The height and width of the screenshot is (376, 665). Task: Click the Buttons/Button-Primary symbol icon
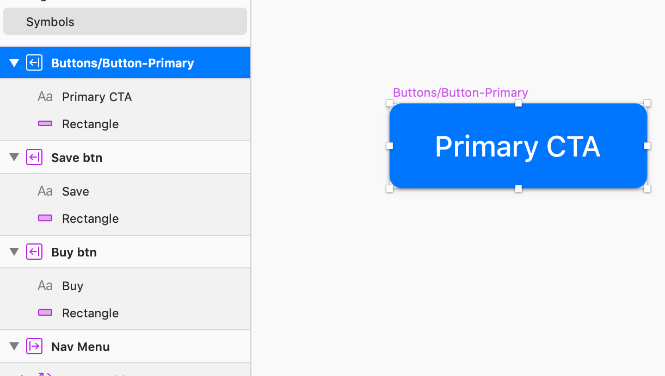34,63
